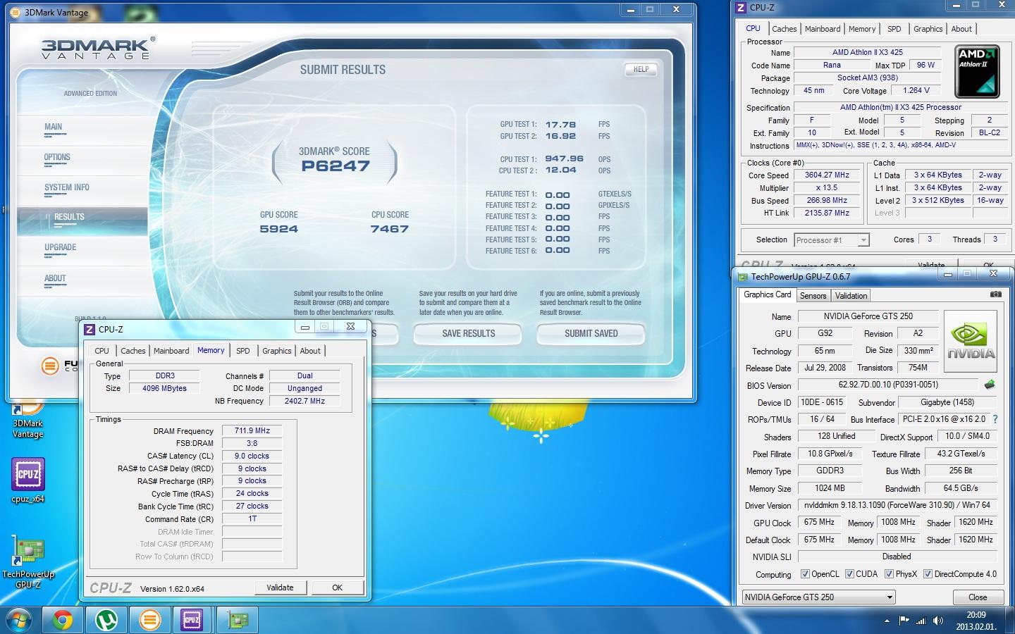Viewport: 1015px width, 634px height.
Task: Switch to 3DMark Vantage taskbar button
Action: 149,620
